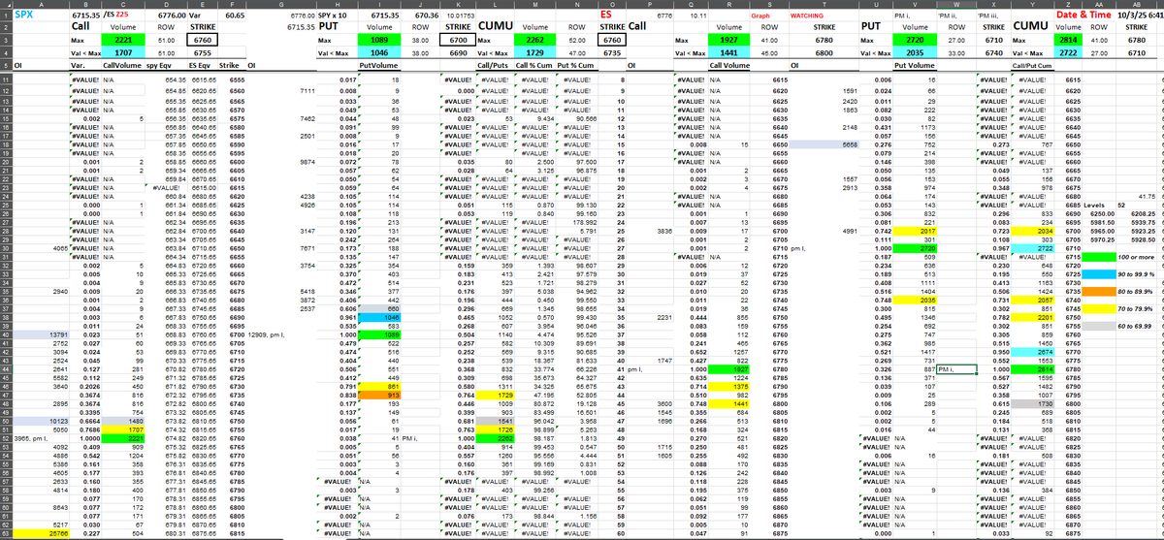1164x540 pixels.
Task: Click the 'Call/Puts' heading cell
Action: click(495, 65)
